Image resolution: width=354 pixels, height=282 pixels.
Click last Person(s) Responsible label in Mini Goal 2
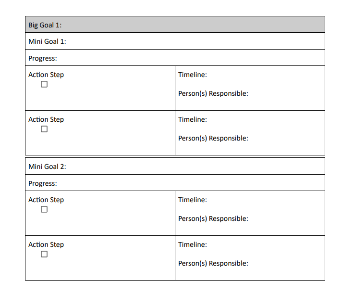(x=213, y=263)
